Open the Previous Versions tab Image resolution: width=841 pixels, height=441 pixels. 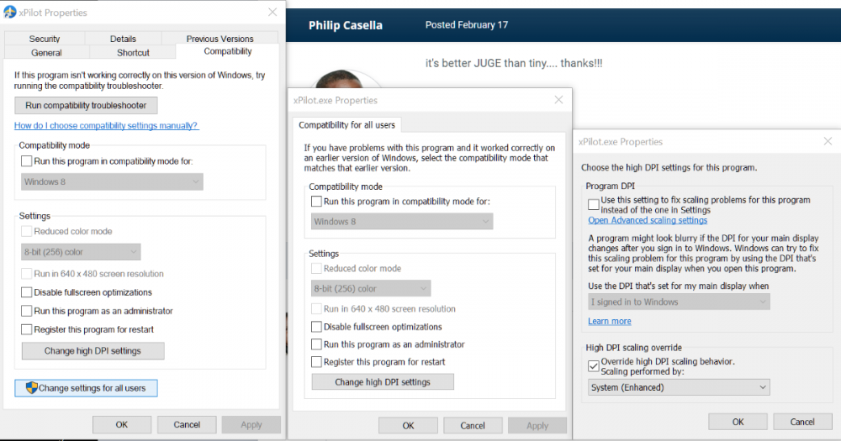pos(220,39)
